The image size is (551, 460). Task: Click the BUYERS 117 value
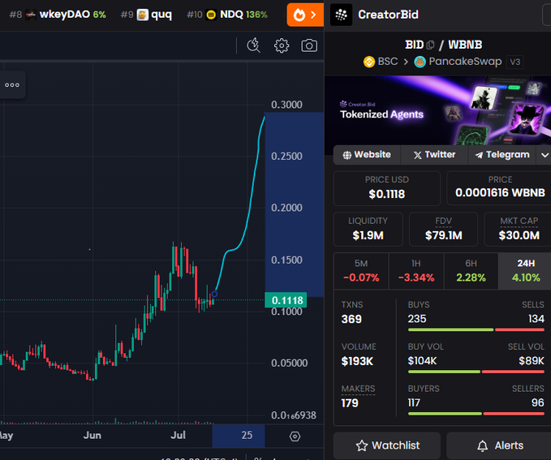point(414,402)
